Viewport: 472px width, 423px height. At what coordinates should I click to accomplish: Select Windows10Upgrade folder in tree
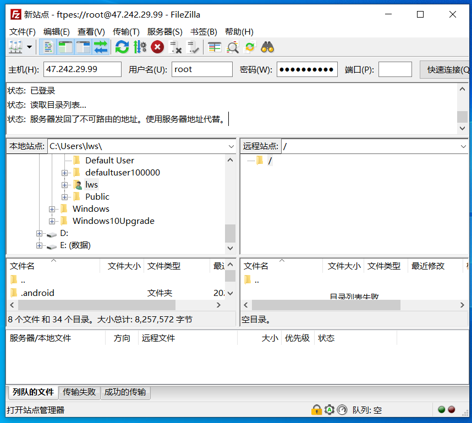pos(113,221)
